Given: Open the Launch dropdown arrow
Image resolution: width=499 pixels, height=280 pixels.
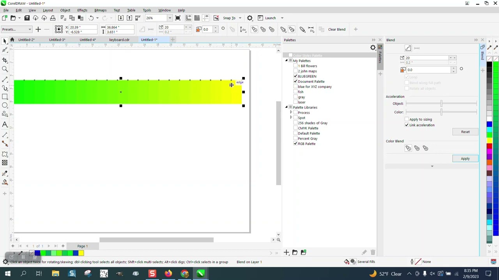Looking at the screenshot, I should [x=282, y=18].
